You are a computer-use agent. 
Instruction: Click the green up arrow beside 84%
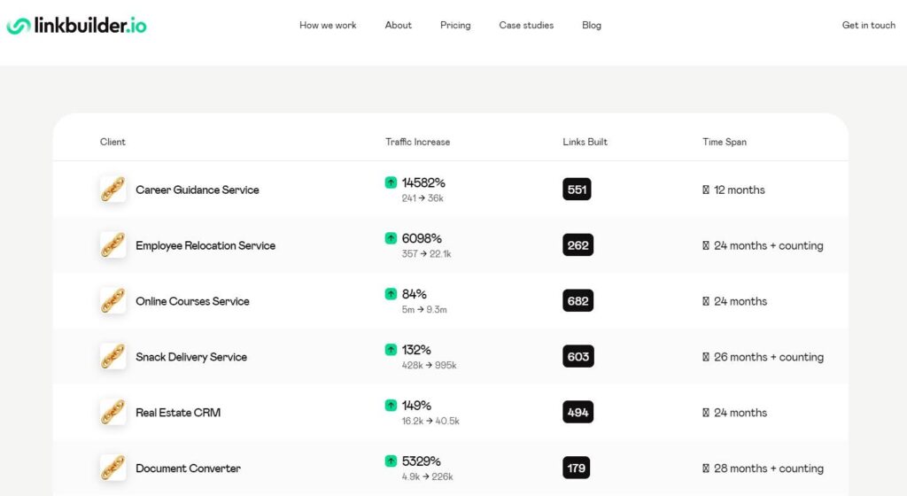(x=391, y=294)
